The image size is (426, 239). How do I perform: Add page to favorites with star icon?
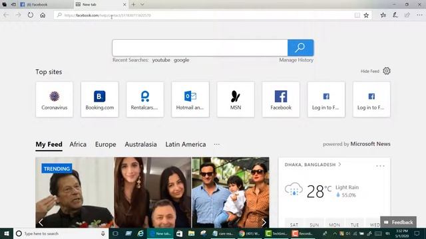tap(366, 15)
